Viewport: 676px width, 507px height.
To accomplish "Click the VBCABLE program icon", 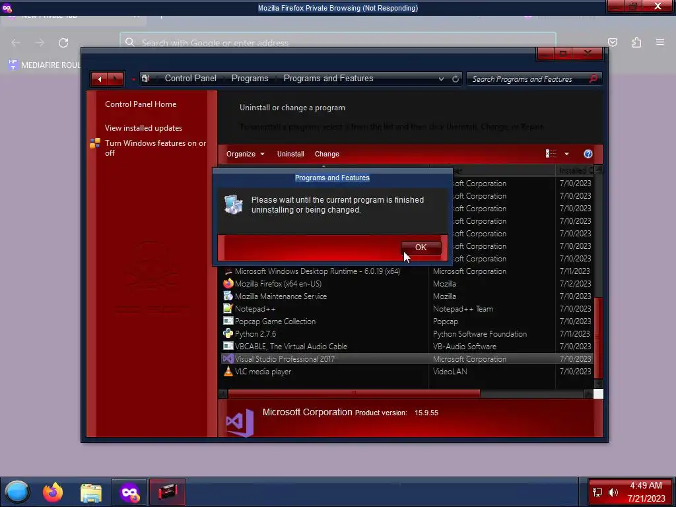I will [228, 346].
